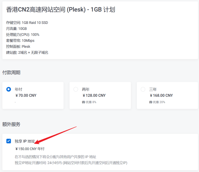Click the ¥168.00 CNY three-year price
The height and width of the screenshot is (172, 199).
coord(161,95)
